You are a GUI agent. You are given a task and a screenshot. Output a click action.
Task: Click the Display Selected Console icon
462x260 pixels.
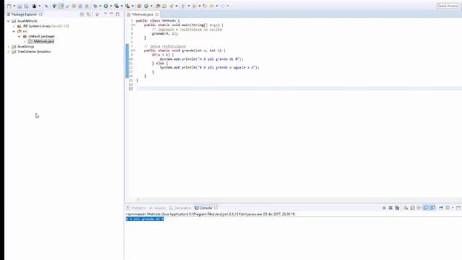[x=448, y=208]
